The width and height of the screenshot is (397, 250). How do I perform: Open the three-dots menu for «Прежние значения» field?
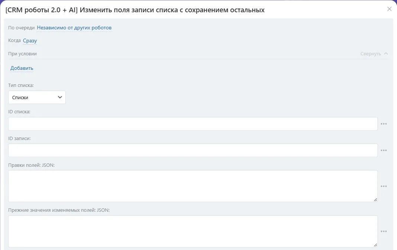pyautogui.click(x=384, y=231)
